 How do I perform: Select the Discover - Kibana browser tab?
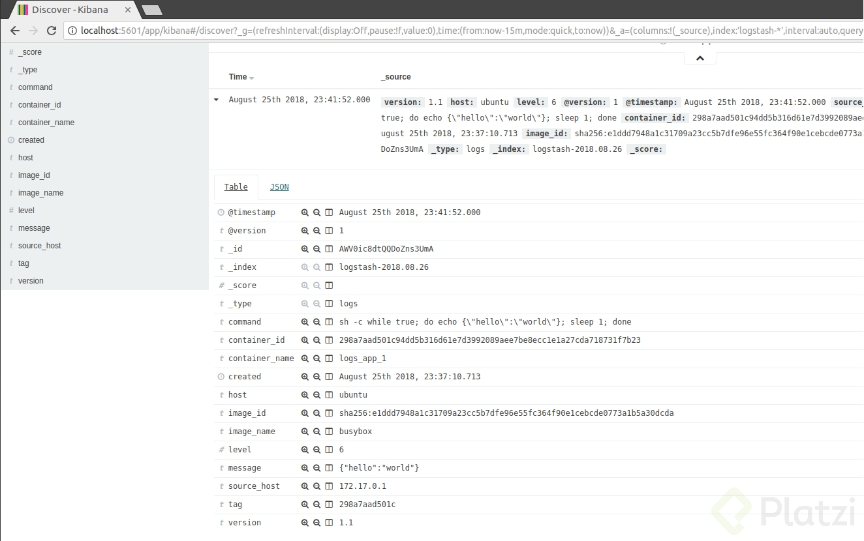[x=73, y=10]
